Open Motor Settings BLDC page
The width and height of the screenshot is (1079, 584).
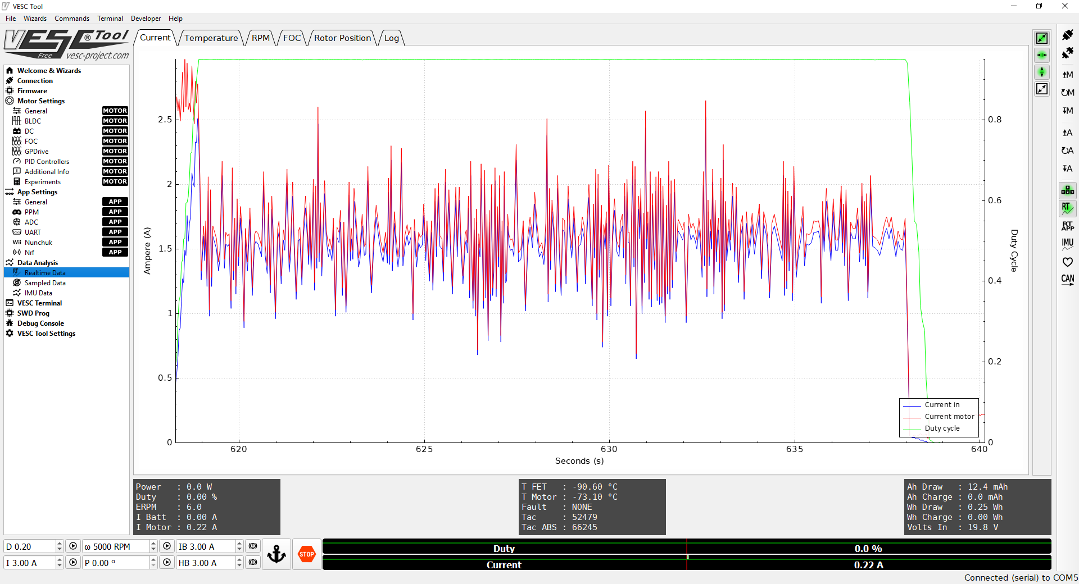[33, 121]
